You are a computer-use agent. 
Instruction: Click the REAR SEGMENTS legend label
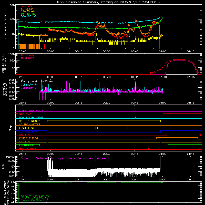34,200
